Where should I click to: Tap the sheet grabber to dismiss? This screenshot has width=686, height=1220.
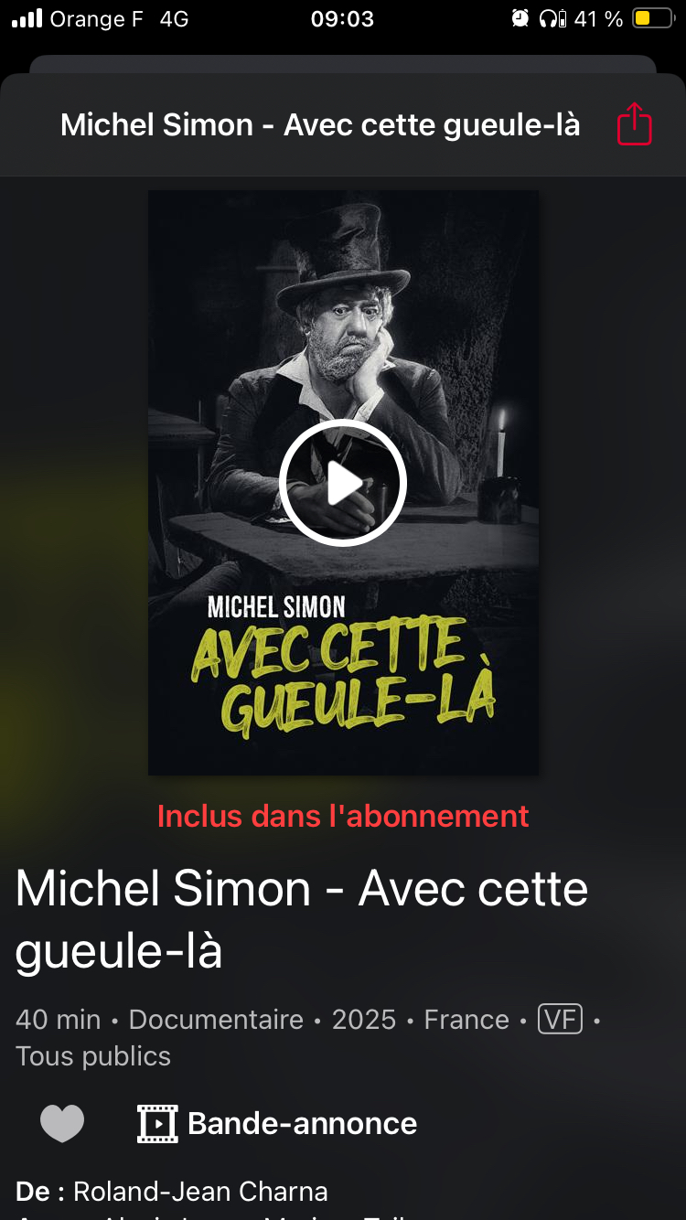(x=343, y=64)
